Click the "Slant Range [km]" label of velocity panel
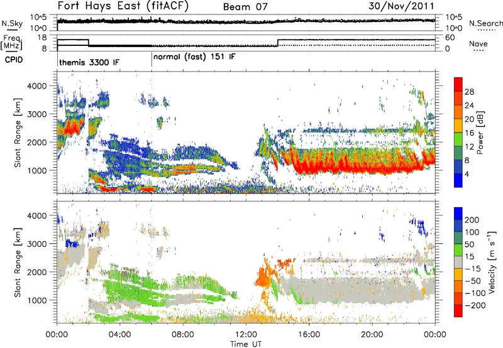The width and height of the screenshot is (503, 348). pyautogui.click(x=18, y=262)
